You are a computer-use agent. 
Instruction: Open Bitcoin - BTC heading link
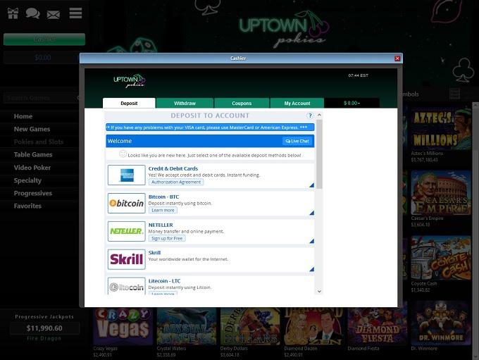[163, 197]
